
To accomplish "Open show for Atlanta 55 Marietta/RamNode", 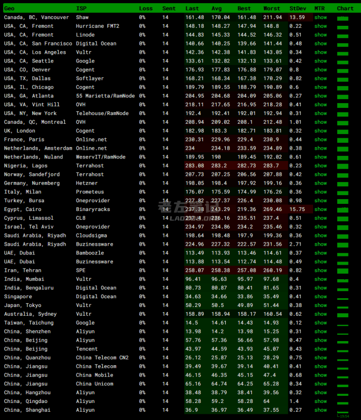I will tap(321, 96).
